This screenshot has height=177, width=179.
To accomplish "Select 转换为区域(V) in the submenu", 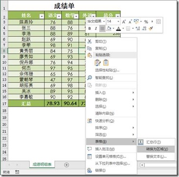I will click(156, 149).
